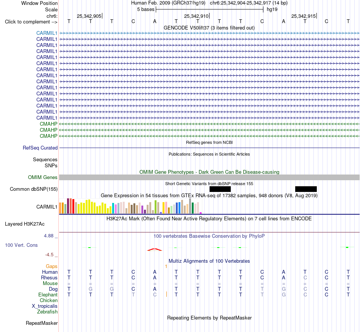
Task: Open the GENCODE V50lift37 track title
Action: (209, 28)
